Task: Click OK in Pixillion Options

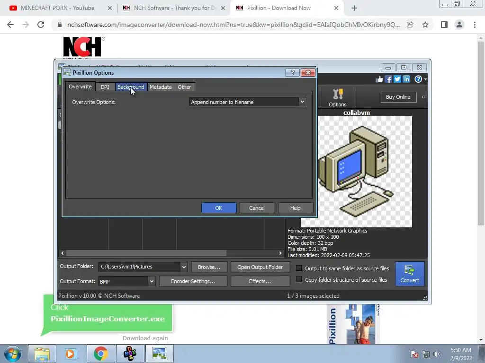Action: click(219, 208)
